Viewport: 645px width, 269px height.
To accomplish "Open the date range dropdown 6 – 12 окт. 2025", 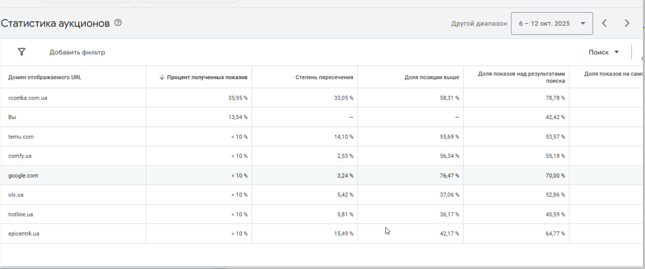I will tap(551, 23).
